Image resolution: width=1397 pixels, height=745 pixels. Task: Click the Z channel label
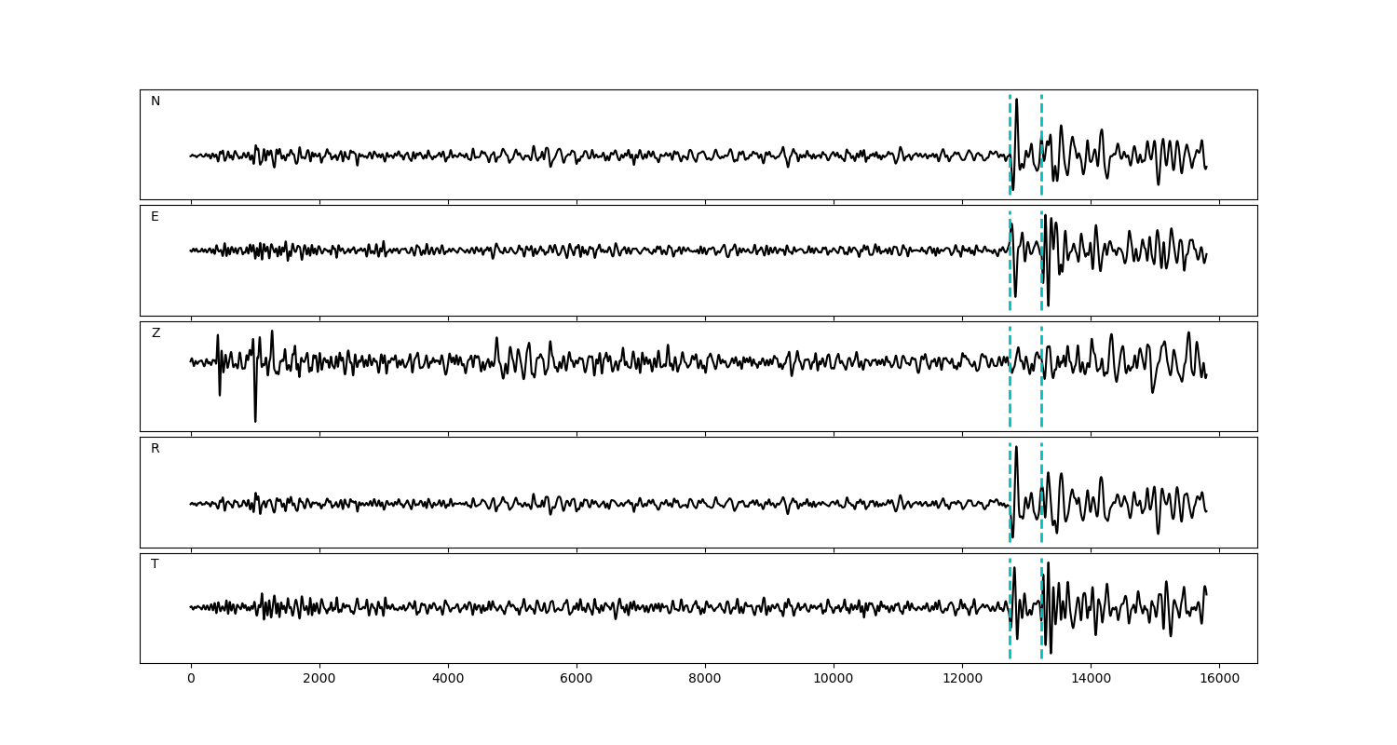156,333
